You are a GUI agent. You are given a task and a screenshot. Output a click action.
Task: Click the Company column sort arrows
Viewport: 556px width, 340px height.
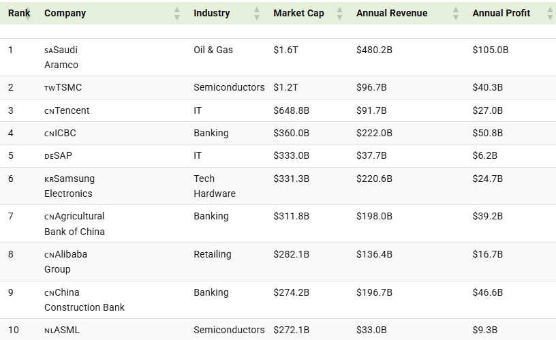[x=177, y=14]
